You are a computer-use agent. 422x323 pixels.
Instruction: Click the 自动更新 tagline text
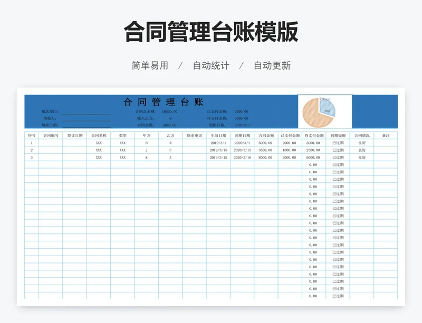coord(272,66)
